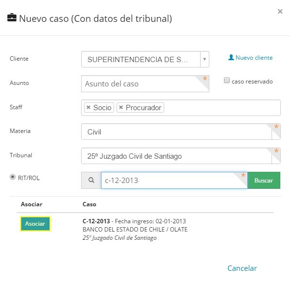Click the orange asterisk on Materia field
This screenshot has width=290, height=299.
pyautogui.click(x=276, y=126)
